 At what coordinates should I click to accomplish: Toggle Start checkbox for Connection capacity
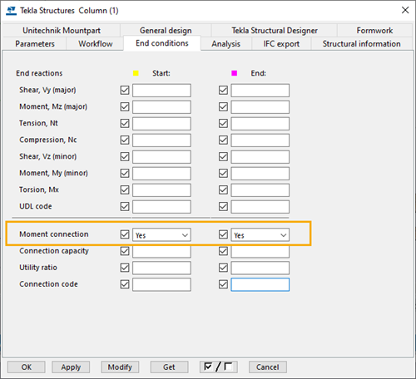[x=125, y=251]
